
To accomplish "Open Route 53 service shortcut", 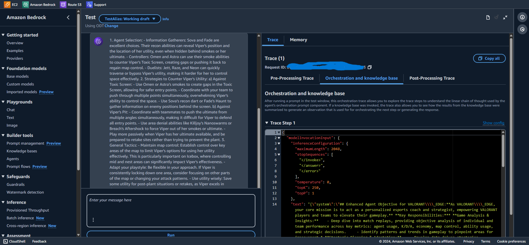I will (71, 4).
